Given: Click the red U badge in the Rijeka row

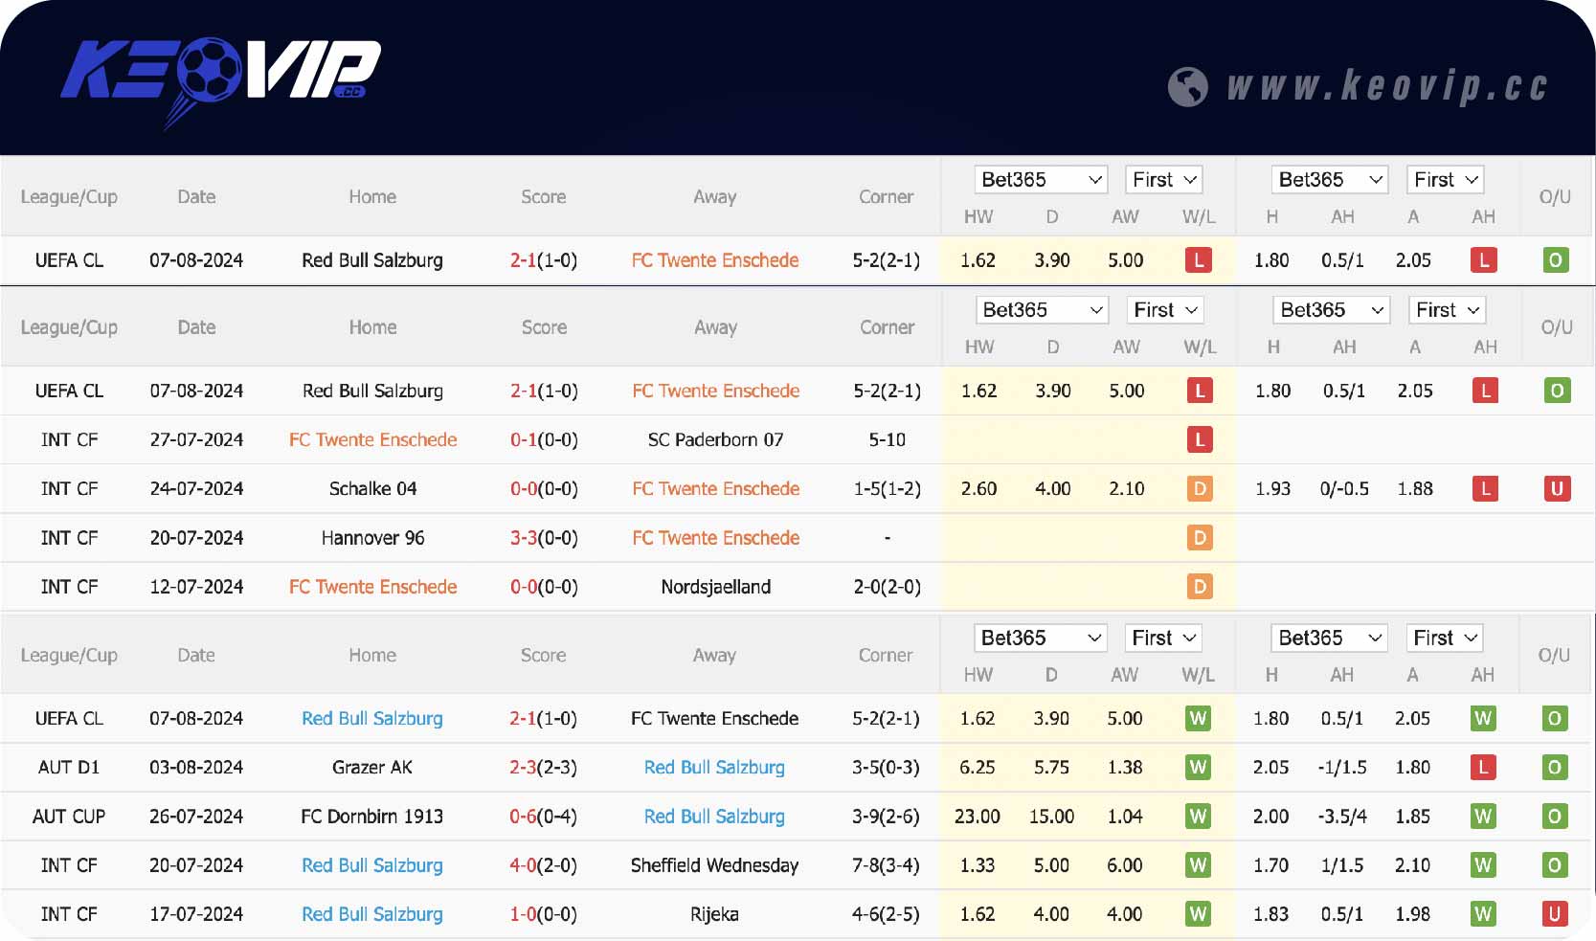Looking at the screenshot, I should pos(1555,914).
